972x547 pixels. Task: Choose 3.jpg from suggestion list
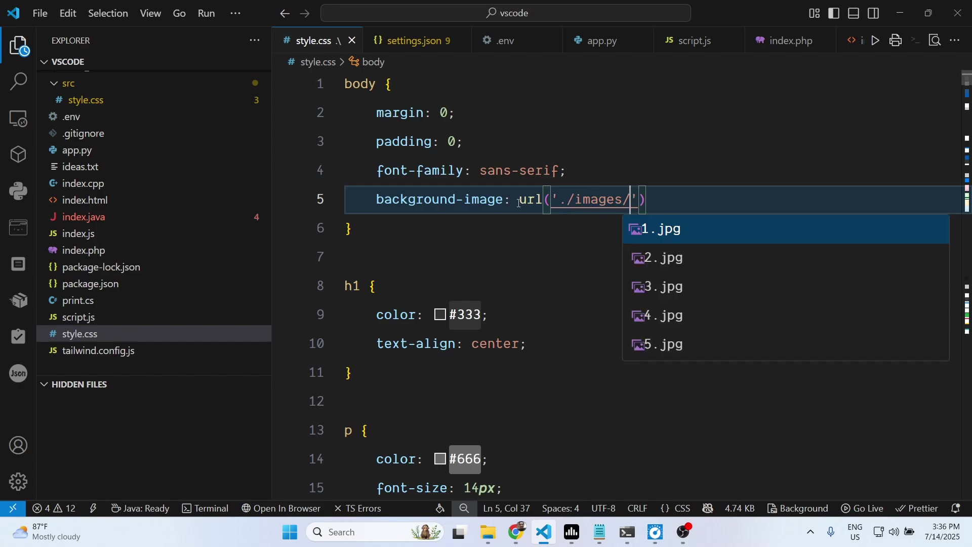pyautogui.click(x=786, y=288)
